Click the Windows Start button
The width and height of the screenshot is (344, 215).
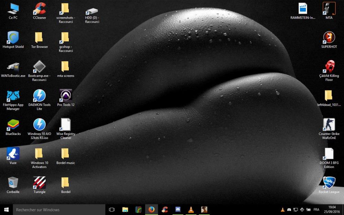pos(6,209)
